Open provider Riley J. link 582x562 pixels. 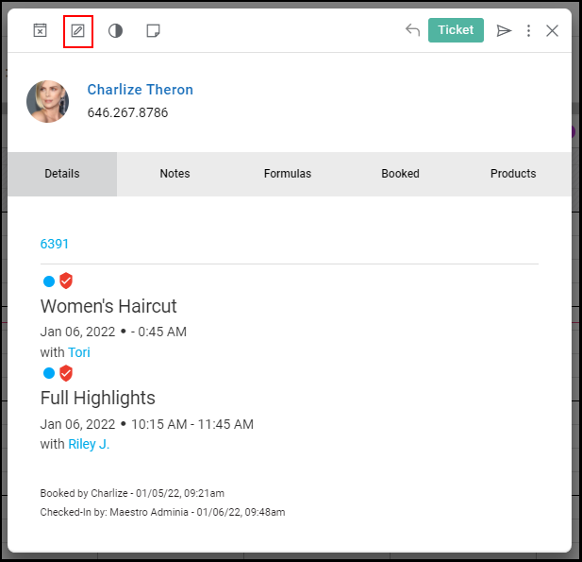tap(89, 444)
